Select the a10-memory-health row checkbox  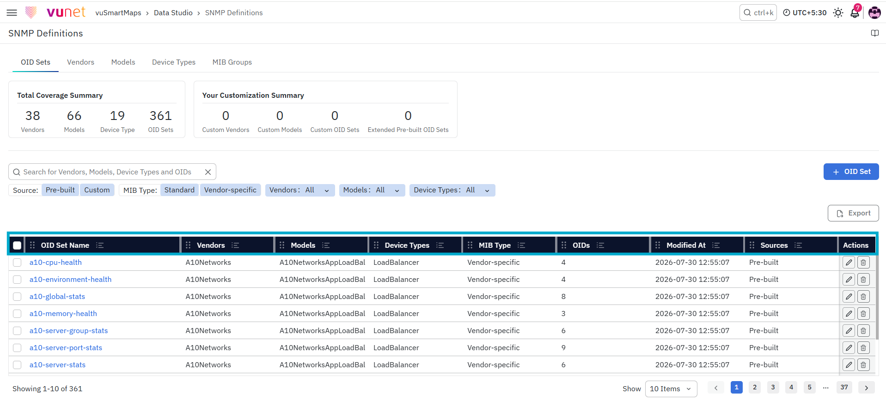coord(17,314)
